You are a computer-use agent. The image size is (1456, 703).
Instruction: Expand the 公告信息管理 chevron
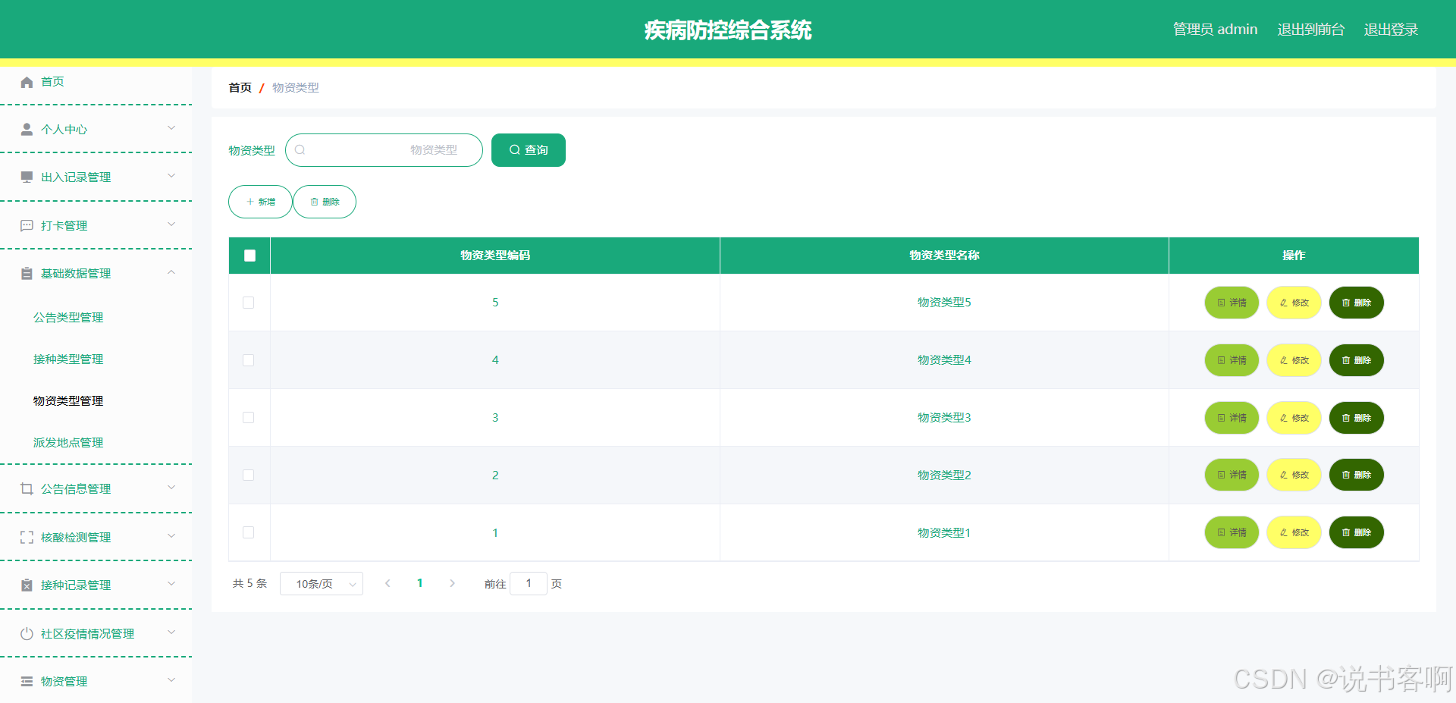(171, 488)
